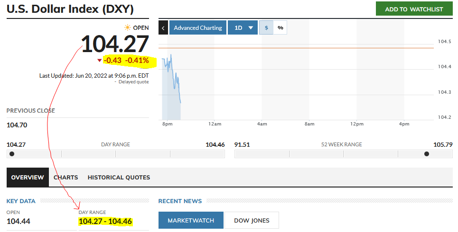Click the 8pm chart axis label

click(x=168, y=124)
